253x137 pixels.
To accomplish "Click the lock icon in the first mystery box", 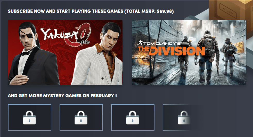I will click(29, 118).
